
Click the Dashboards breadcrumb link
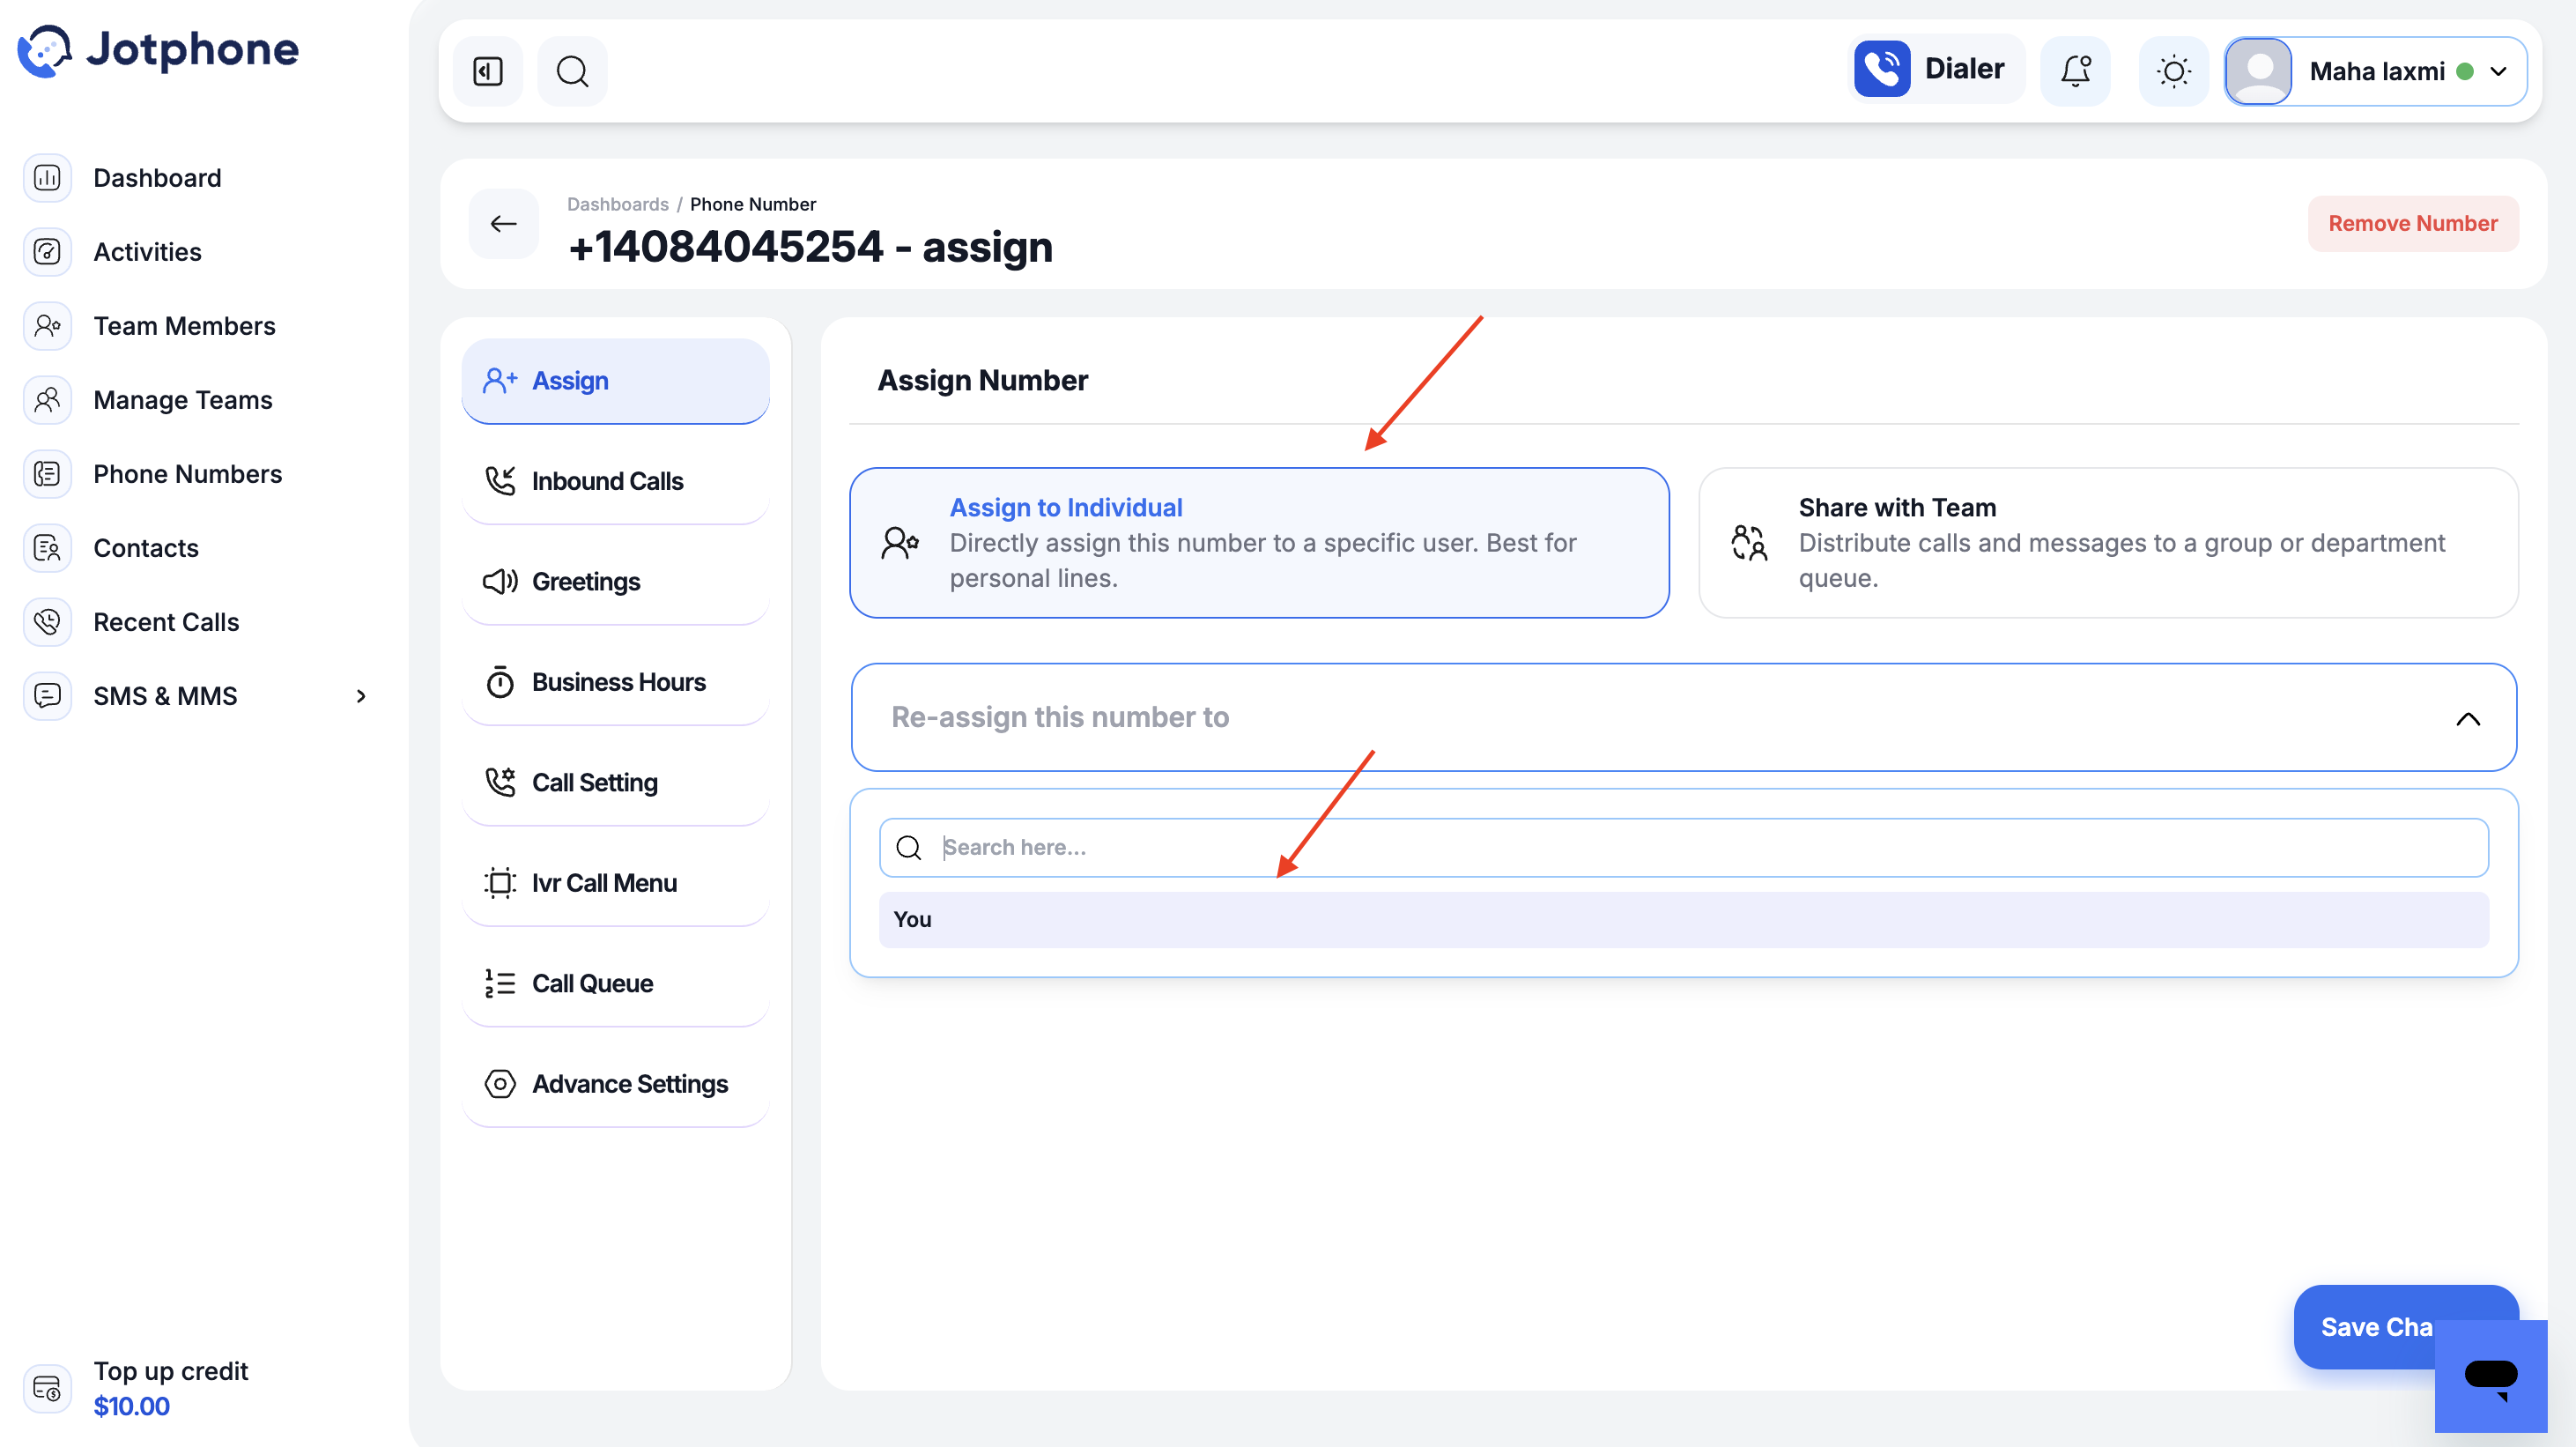pos(618,204)
